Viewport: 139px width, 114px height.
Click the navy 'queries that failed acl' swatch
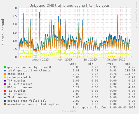[5, 101]
